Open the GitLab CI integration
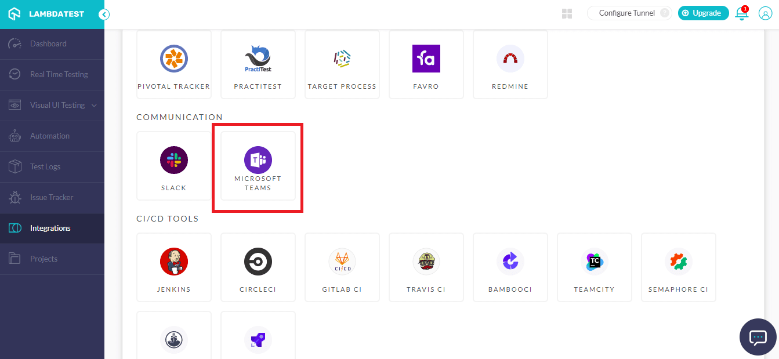The image size is (779, 359). (342, 267)
